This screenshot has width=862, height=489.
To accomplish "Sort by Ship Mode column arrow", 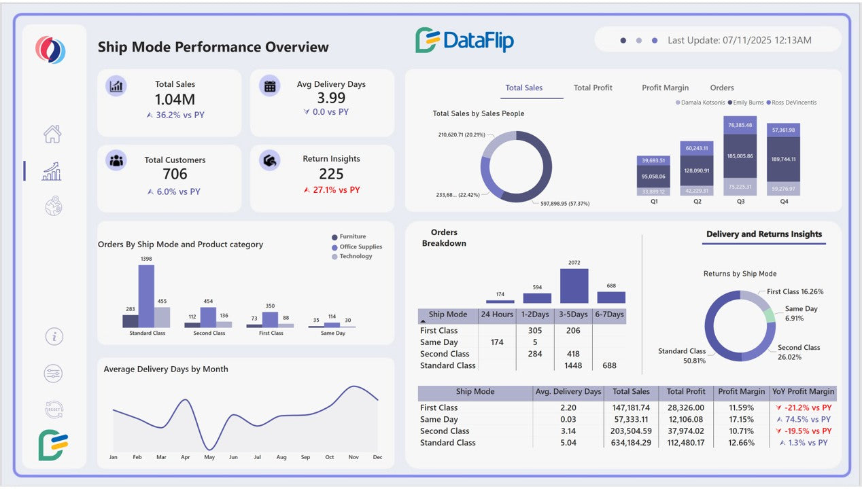I will tap(423, 320).
